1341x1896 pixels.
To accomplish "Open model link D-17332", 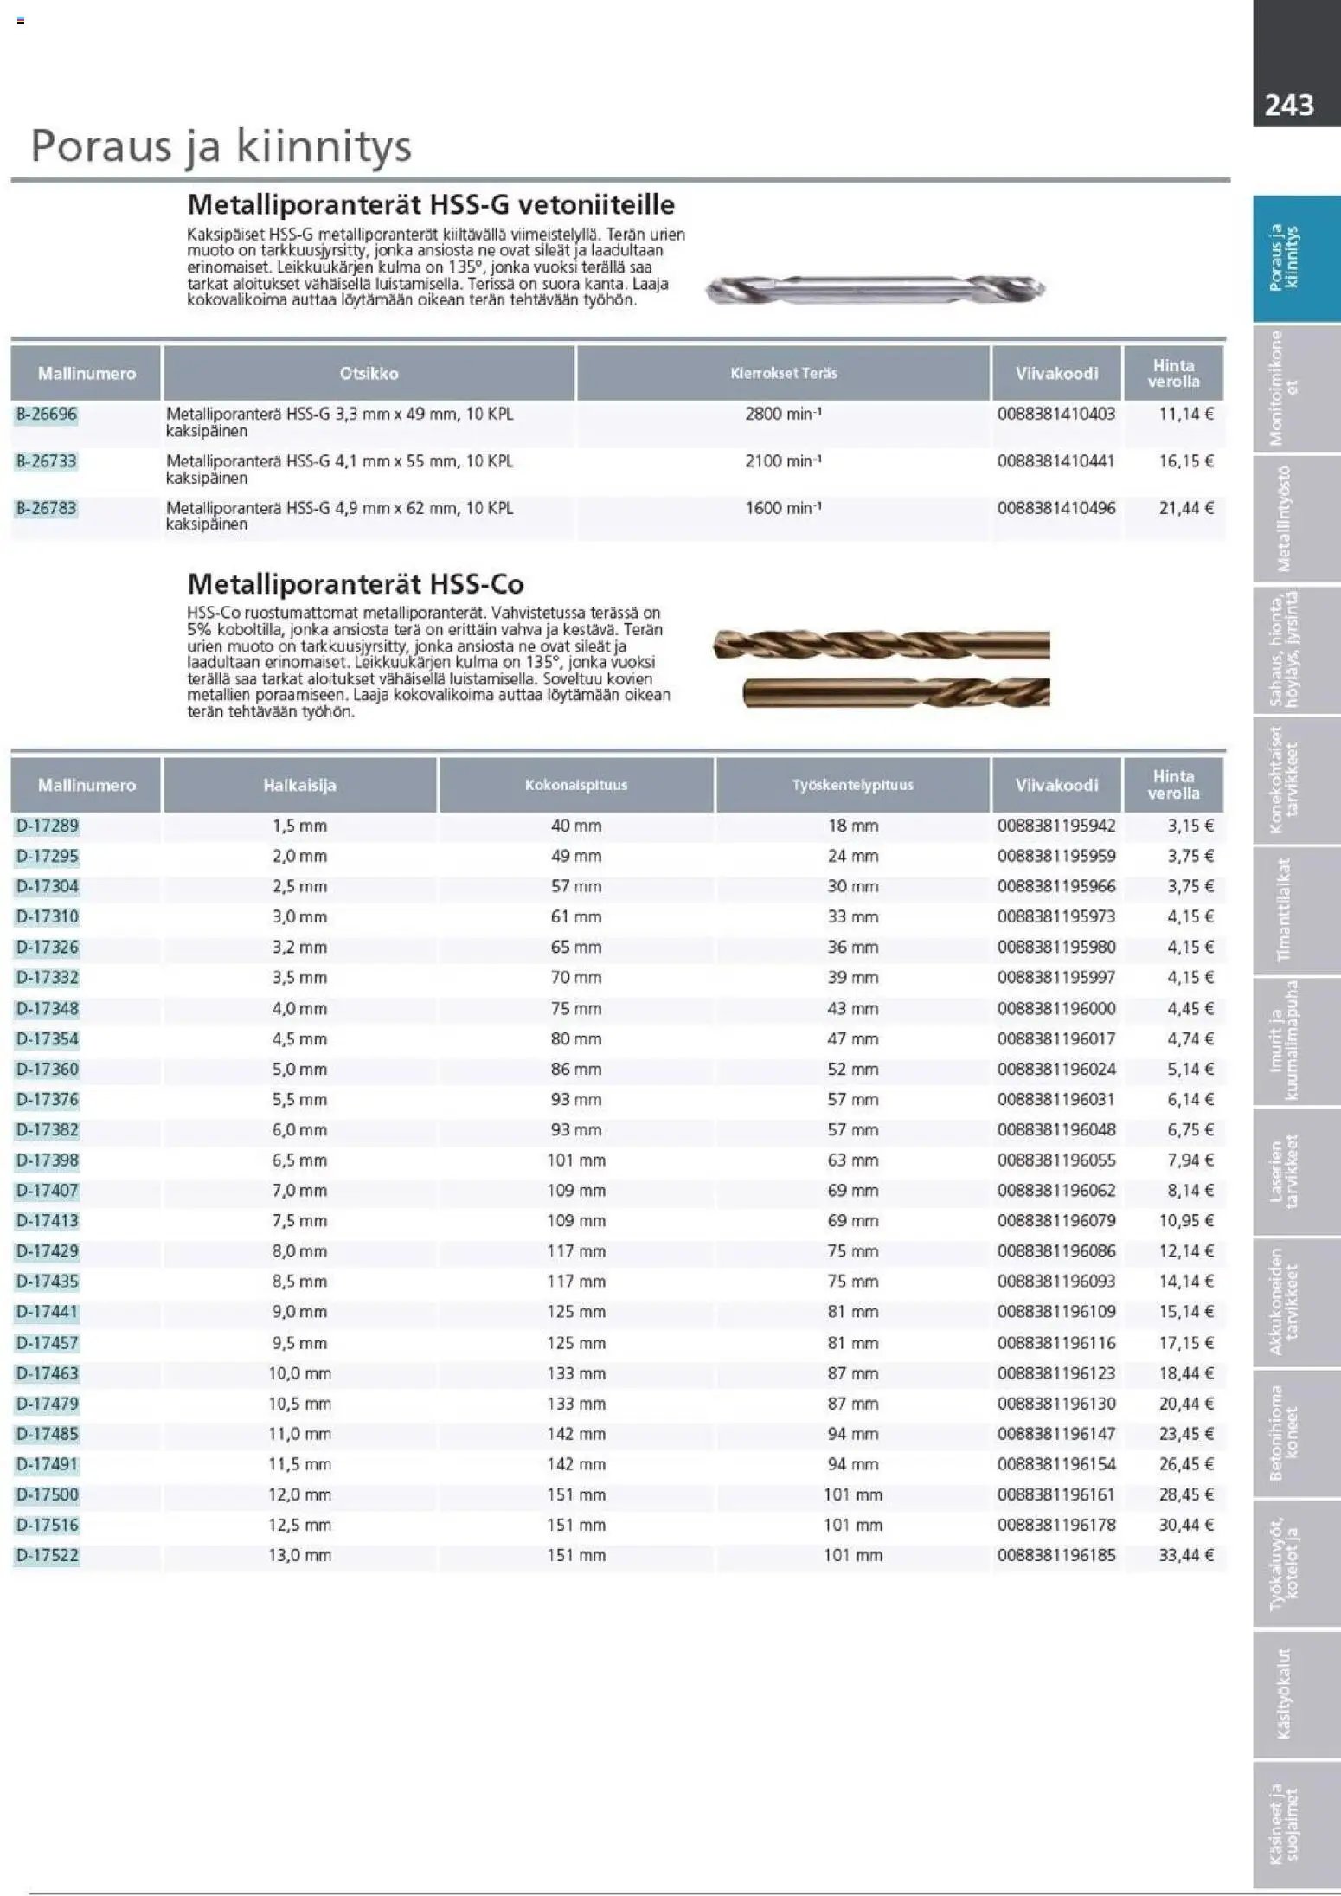I will (47, 977).
